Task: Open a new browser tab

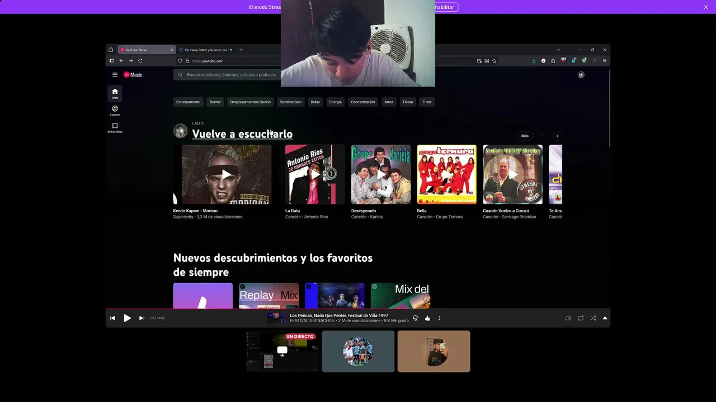Action: click(241, 50)
